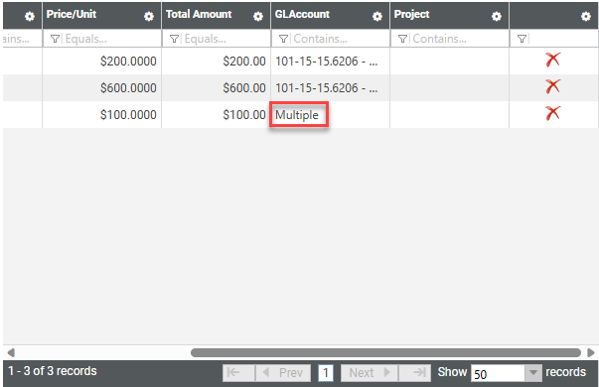Delete the $100.00 row with the red X
The image size is (599, 387).
coord(552,113)
